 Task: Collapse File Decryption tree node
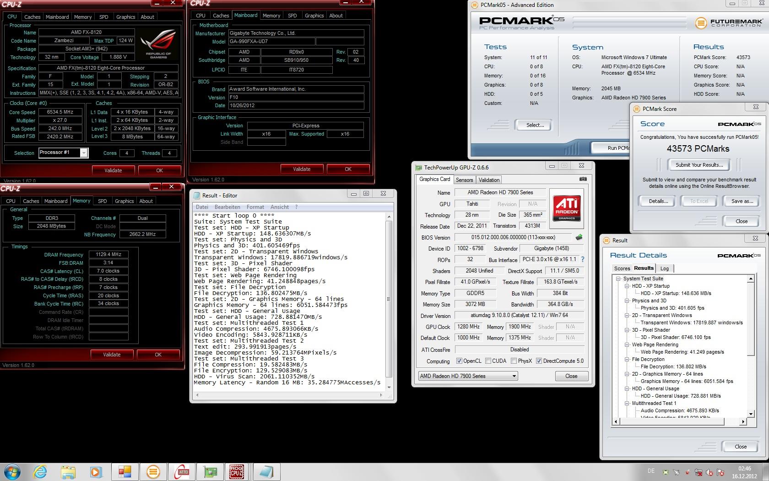[627, 359]
